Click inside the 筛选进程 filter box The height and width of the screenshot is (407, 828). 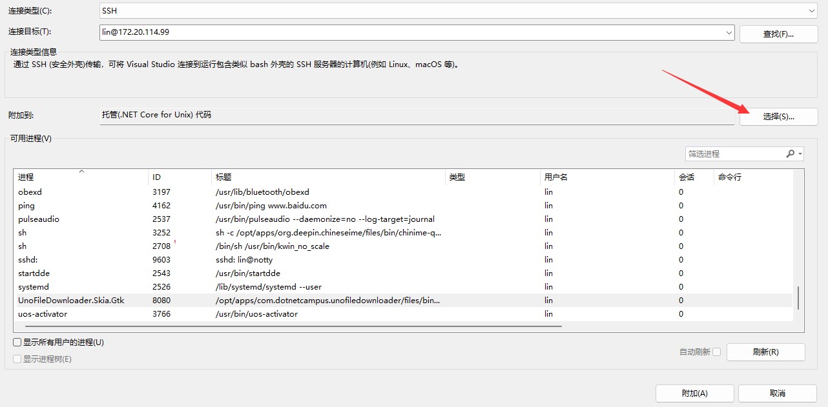[730, 154]
